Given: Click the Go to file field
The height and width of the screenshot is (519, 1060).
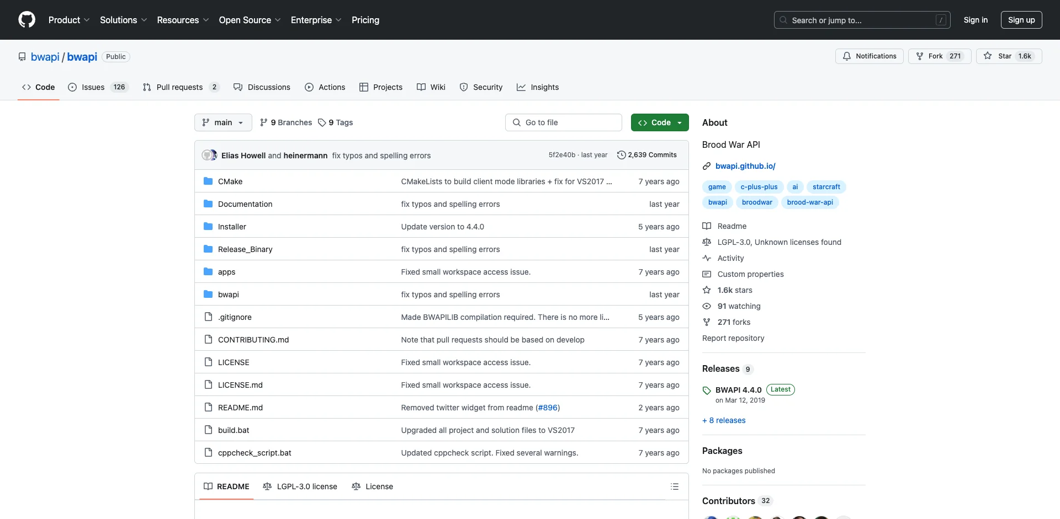Looking at the screenshot, I should (x=563, y=122).
